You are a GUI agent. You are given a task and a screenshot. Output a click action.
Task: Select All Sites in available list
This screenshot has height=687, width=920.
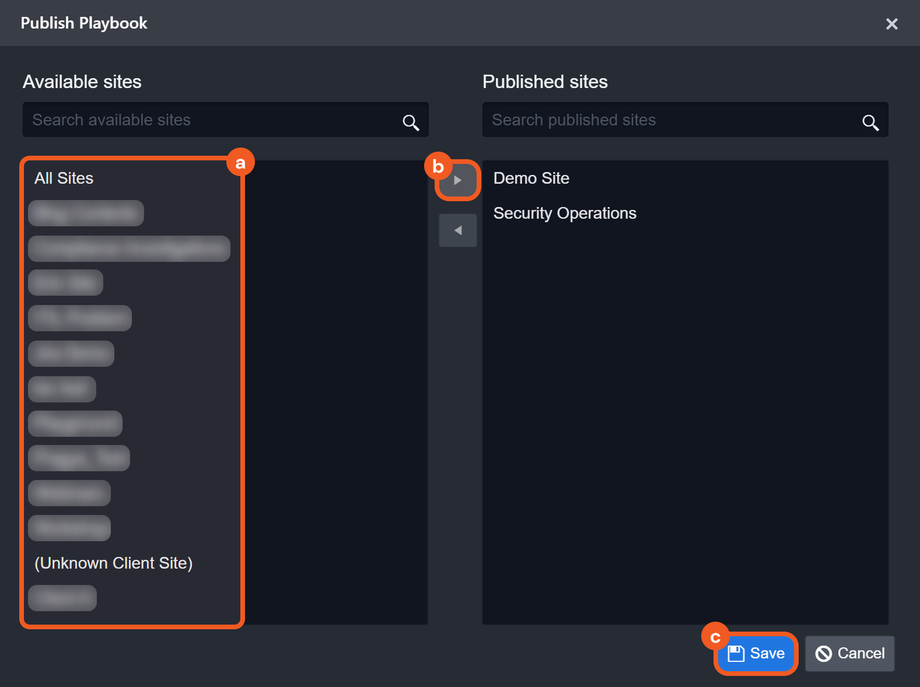tap(64, 178)
